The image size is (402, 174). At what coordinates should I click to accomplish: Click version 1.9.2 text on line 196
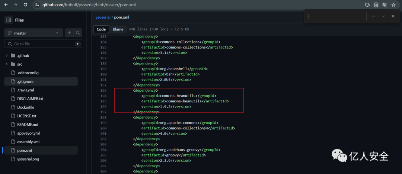click(x=165, y=106)
